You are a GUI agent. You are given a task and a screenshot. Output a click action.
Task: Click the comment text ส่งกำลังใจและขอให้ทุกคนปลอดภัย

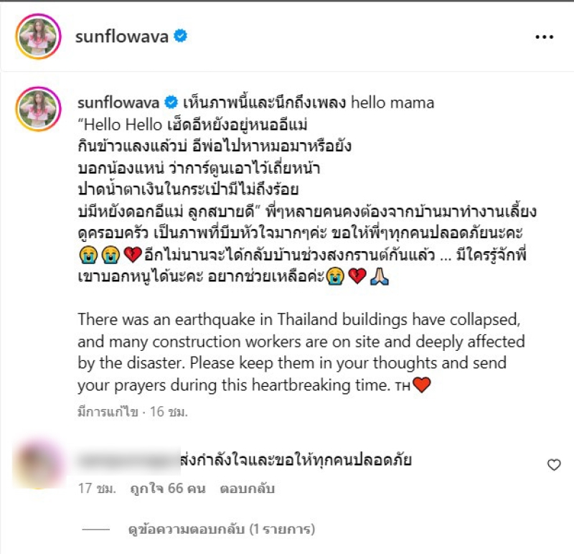tap(296, 460)
